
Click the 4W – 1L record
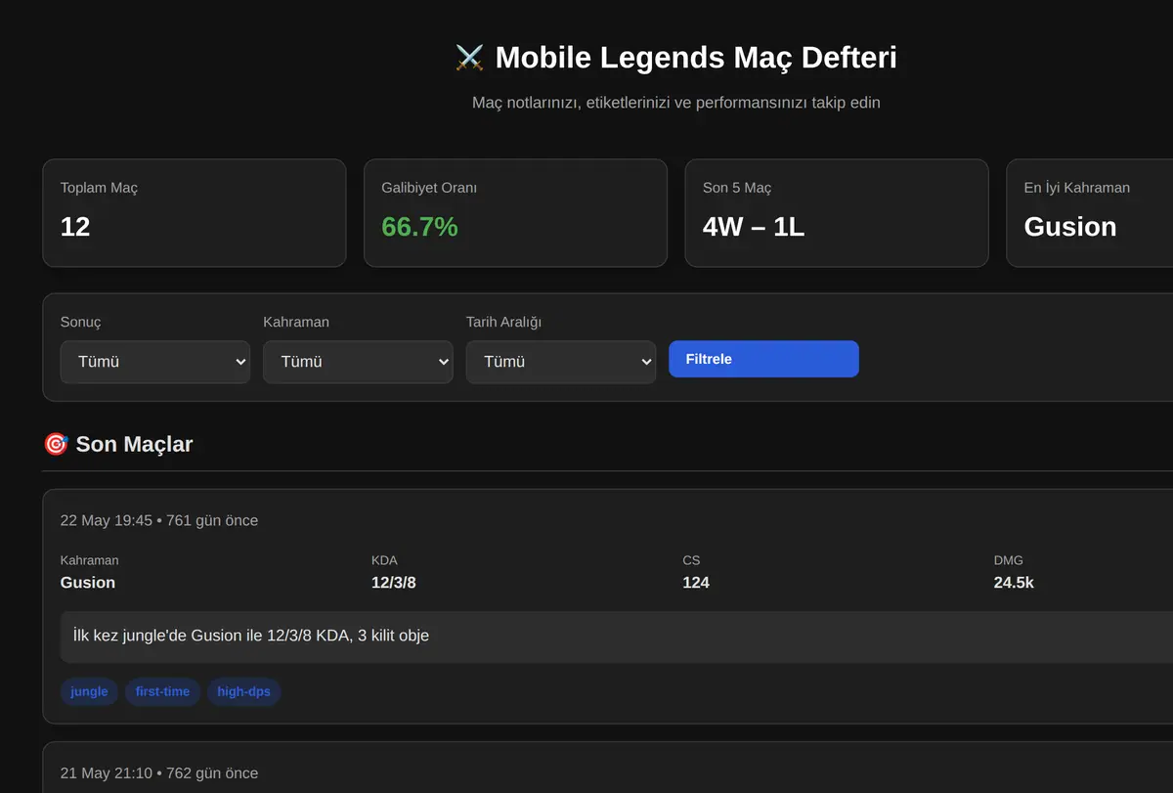(x=754, y=227)
